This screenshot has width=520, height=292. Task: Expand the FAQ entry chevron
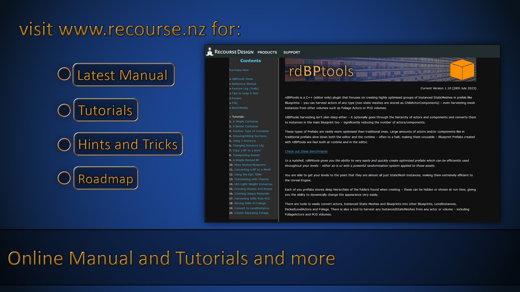click(230, 103)
